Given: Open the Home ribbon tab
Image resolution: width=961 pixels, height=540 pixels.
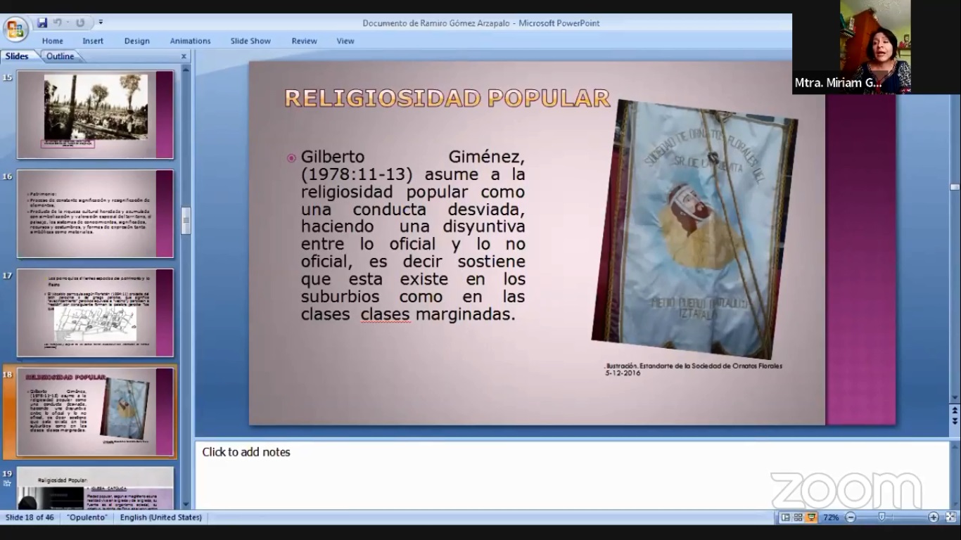Looking at the screenshot, I should [x=52, y=41].
